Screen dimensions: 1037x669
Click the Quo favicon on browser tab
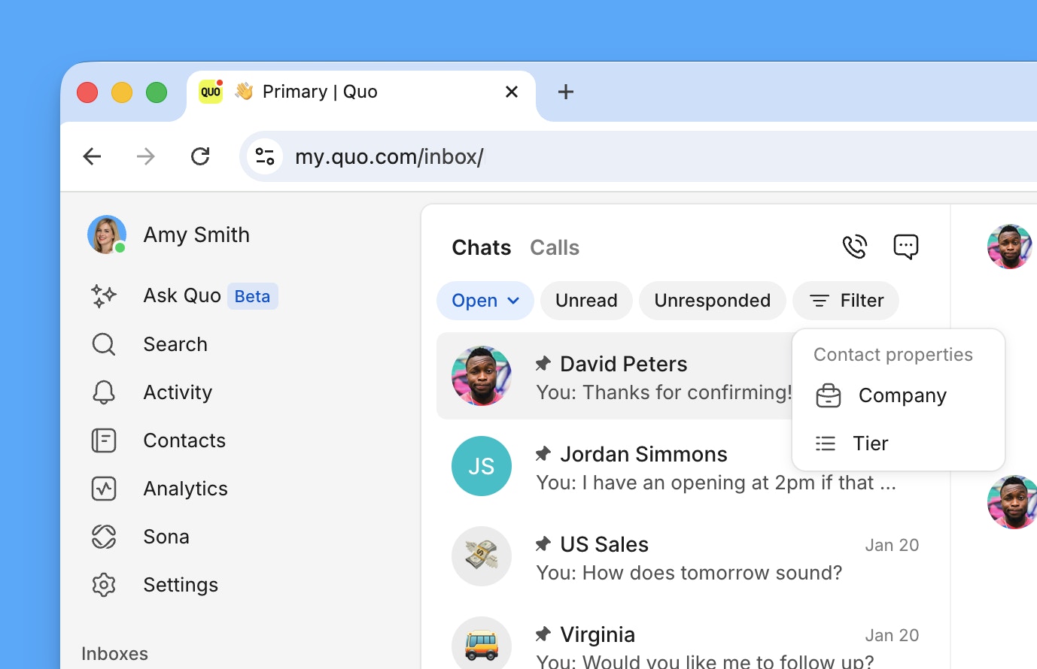211,92
